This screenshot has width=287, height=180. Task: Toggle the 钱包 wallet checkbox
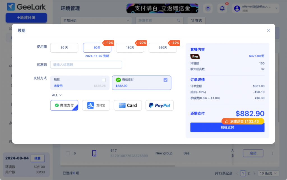click(104, 80)
